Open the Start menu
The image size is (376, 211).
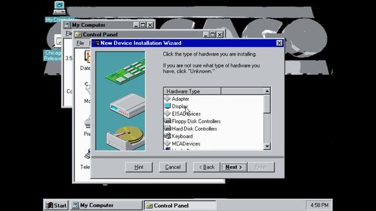[56, 205]
